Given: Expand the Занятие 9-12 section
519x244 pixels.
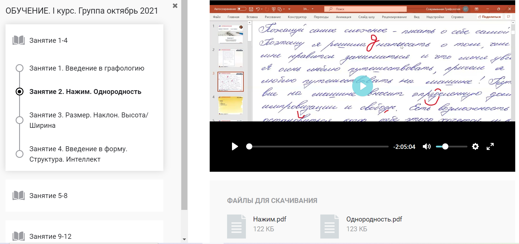Looking at the screenshot, I should pos(50,236).
